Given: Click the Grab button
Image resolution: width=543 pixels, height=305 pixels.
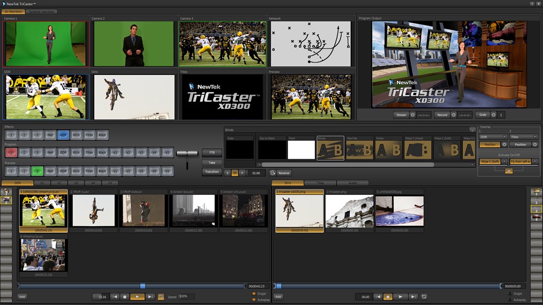Looking at the screenshot, I should click(x=483, y=115).
